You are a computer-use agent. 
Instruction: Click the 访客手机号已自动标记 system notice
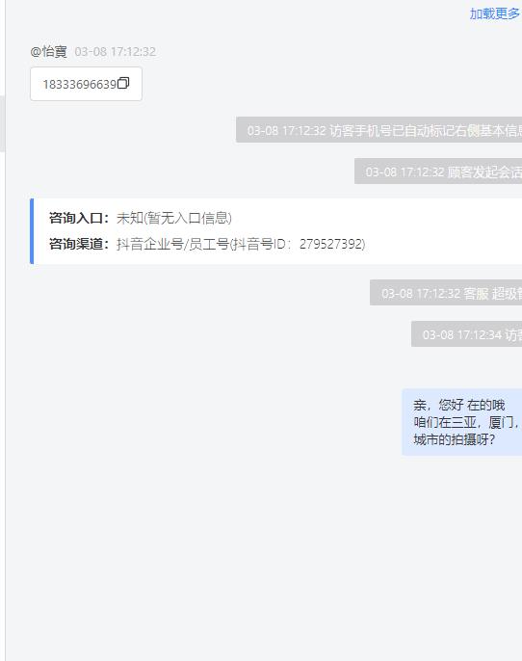coord(378,130)
